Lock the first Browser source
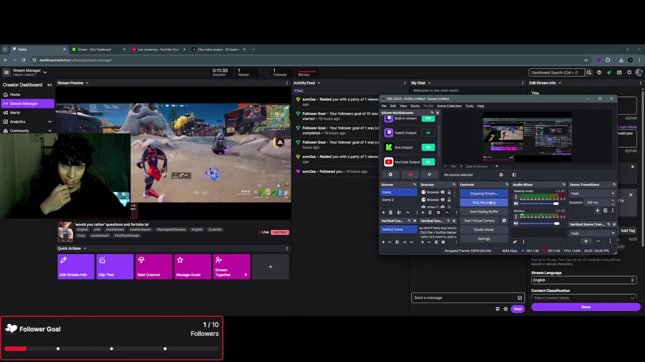Image resolution: width=645 pixels, height=362 pixels. point(449,192)
